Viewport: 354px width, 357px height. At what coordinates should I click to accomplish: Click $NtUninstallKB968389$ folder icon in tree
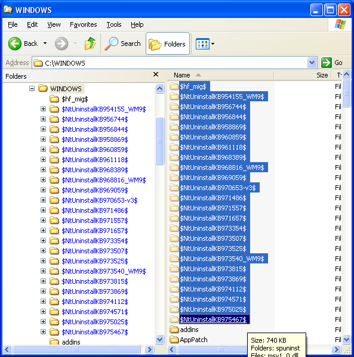point(54,170)
